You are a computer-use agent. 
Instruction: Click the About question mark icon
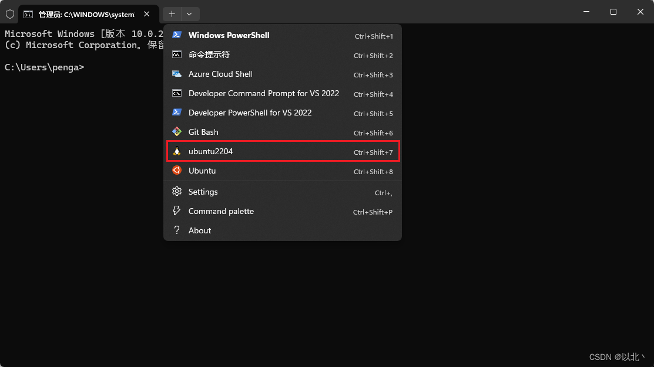[177, 230]
